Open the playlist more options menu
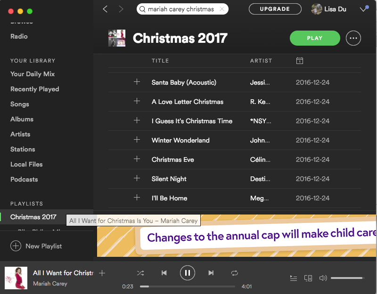 (x=353, y=38)
